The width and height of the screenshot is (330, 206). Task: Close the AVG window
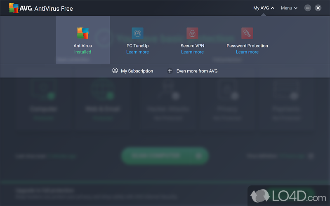pyautogui.click(x=318, y=8)
